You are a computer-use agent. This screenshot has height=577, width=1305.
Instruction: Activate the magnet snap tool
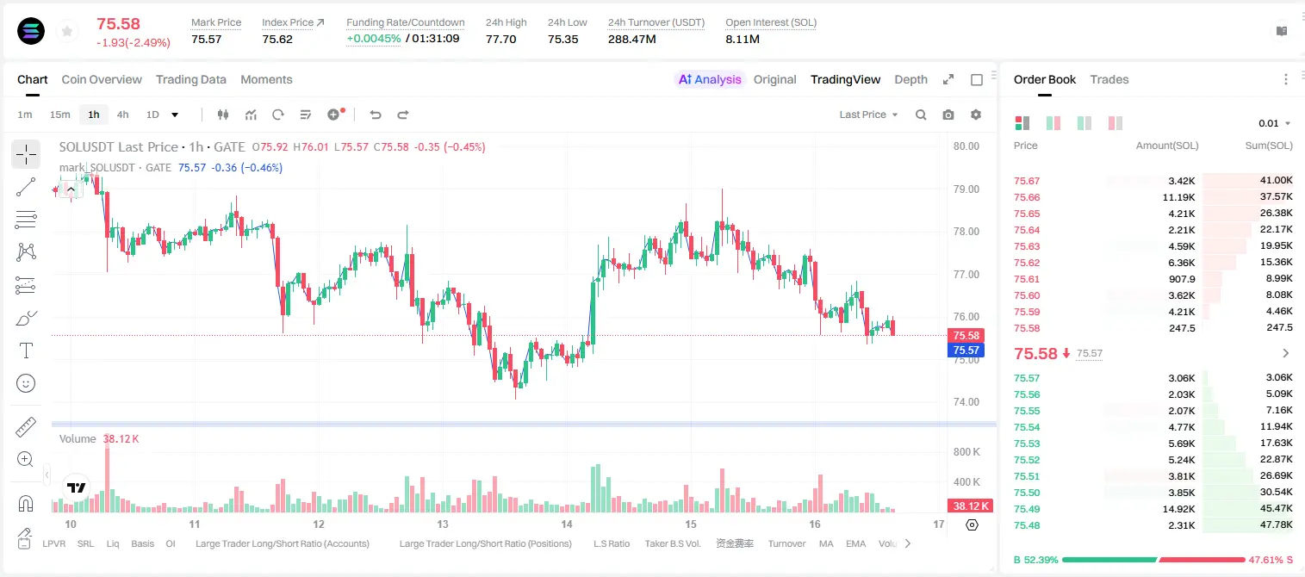point(26,504)
